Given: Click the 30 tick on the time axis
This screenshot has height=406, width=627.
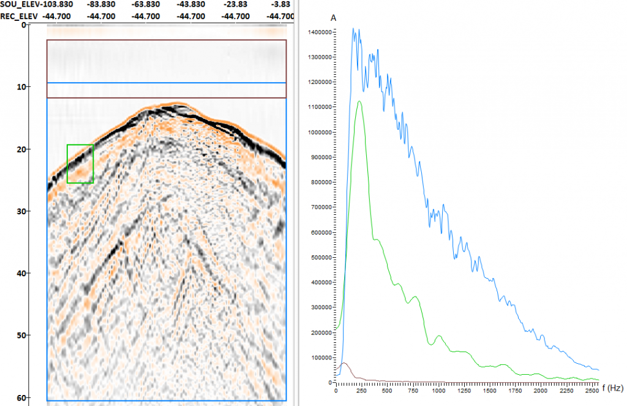Looking at the screenshot, I should 21,211.
